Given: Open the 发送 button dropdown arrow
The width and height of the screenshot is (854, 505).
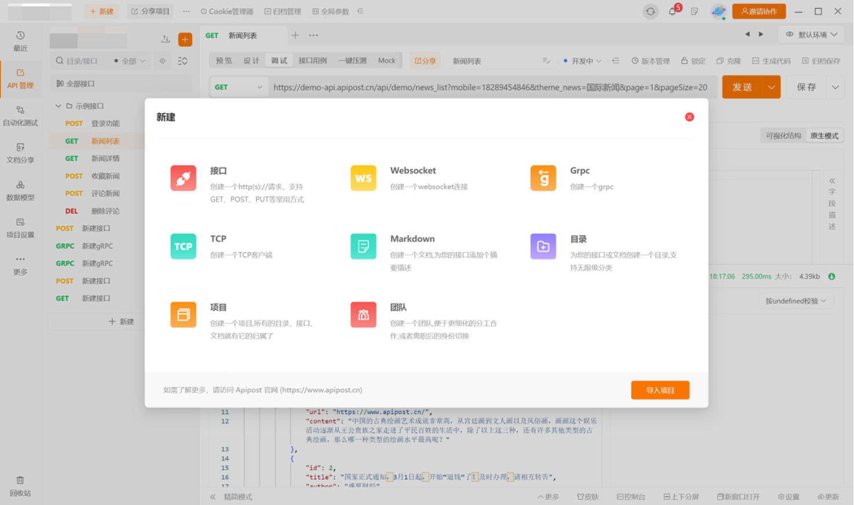Looking at the screenshot, I should 771,87.
